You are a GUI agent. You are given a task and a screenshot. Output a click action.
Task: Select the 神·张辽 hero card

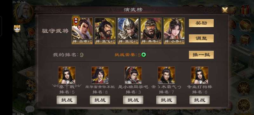point(128,31)
